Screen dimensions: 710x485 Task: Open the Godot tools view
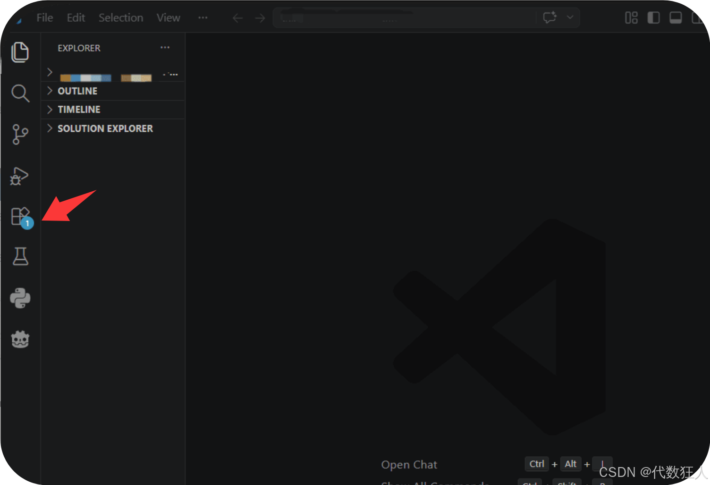[20, 339]
